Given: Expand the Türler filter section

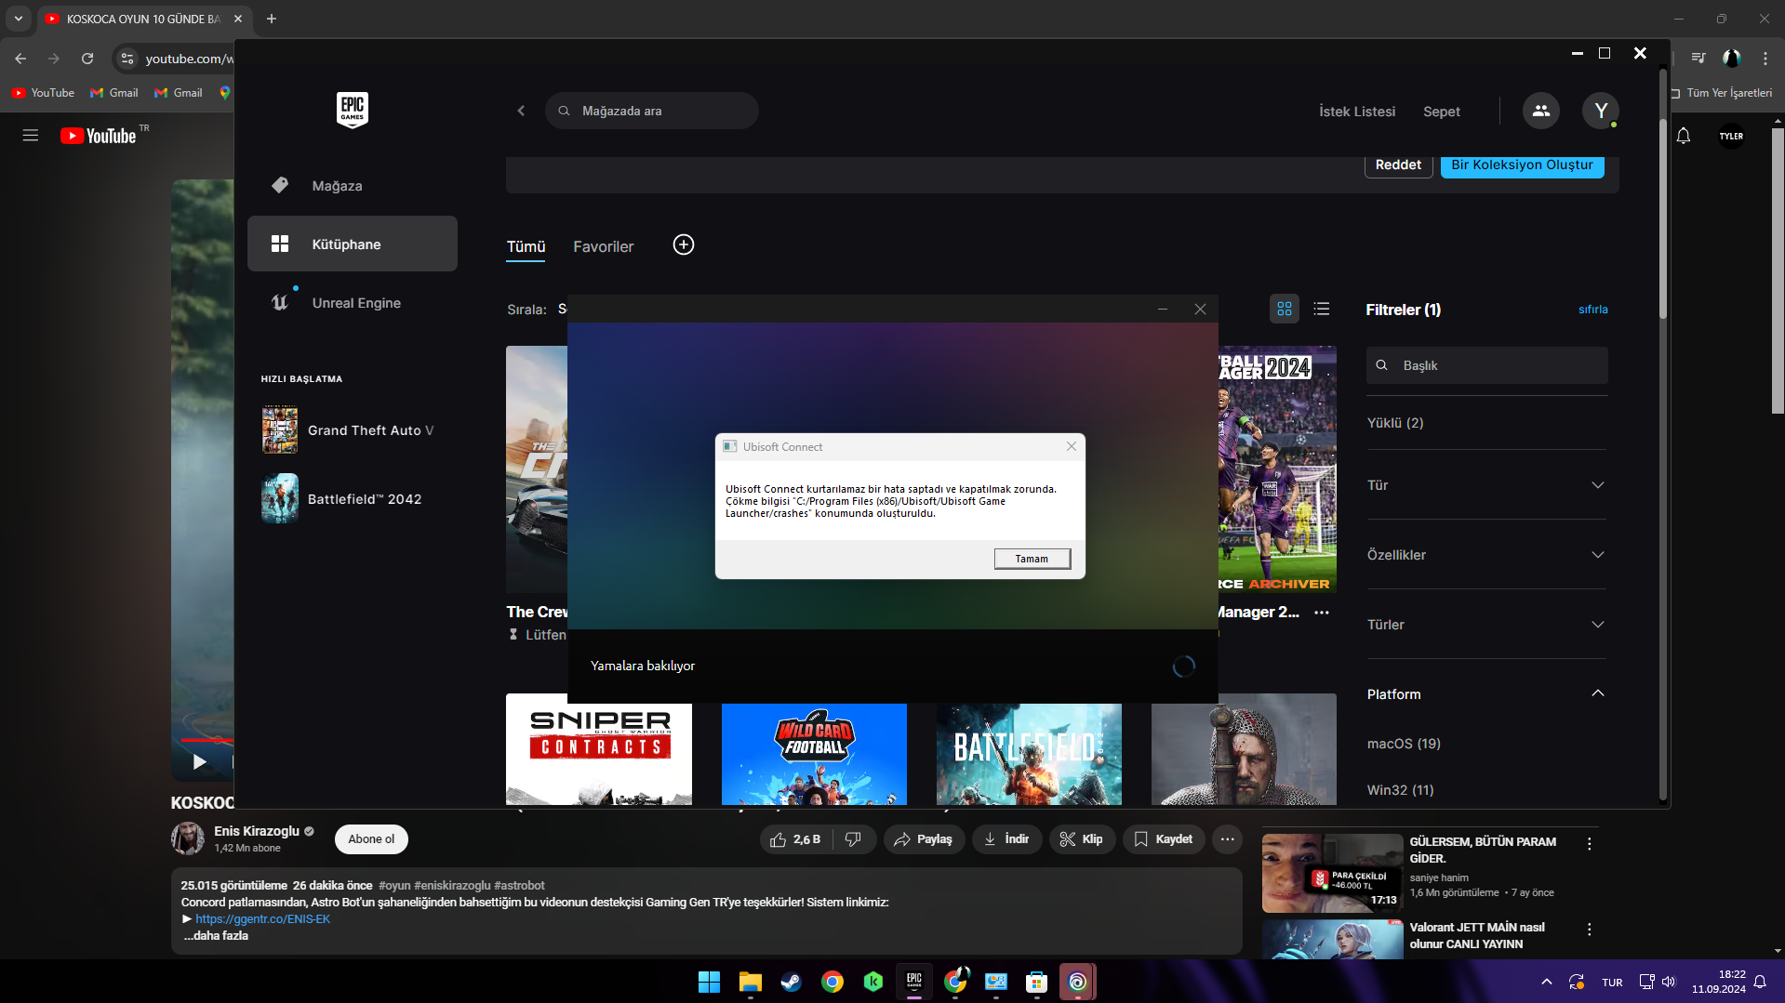Looking at the screenshot, I should coord(1486,625).
